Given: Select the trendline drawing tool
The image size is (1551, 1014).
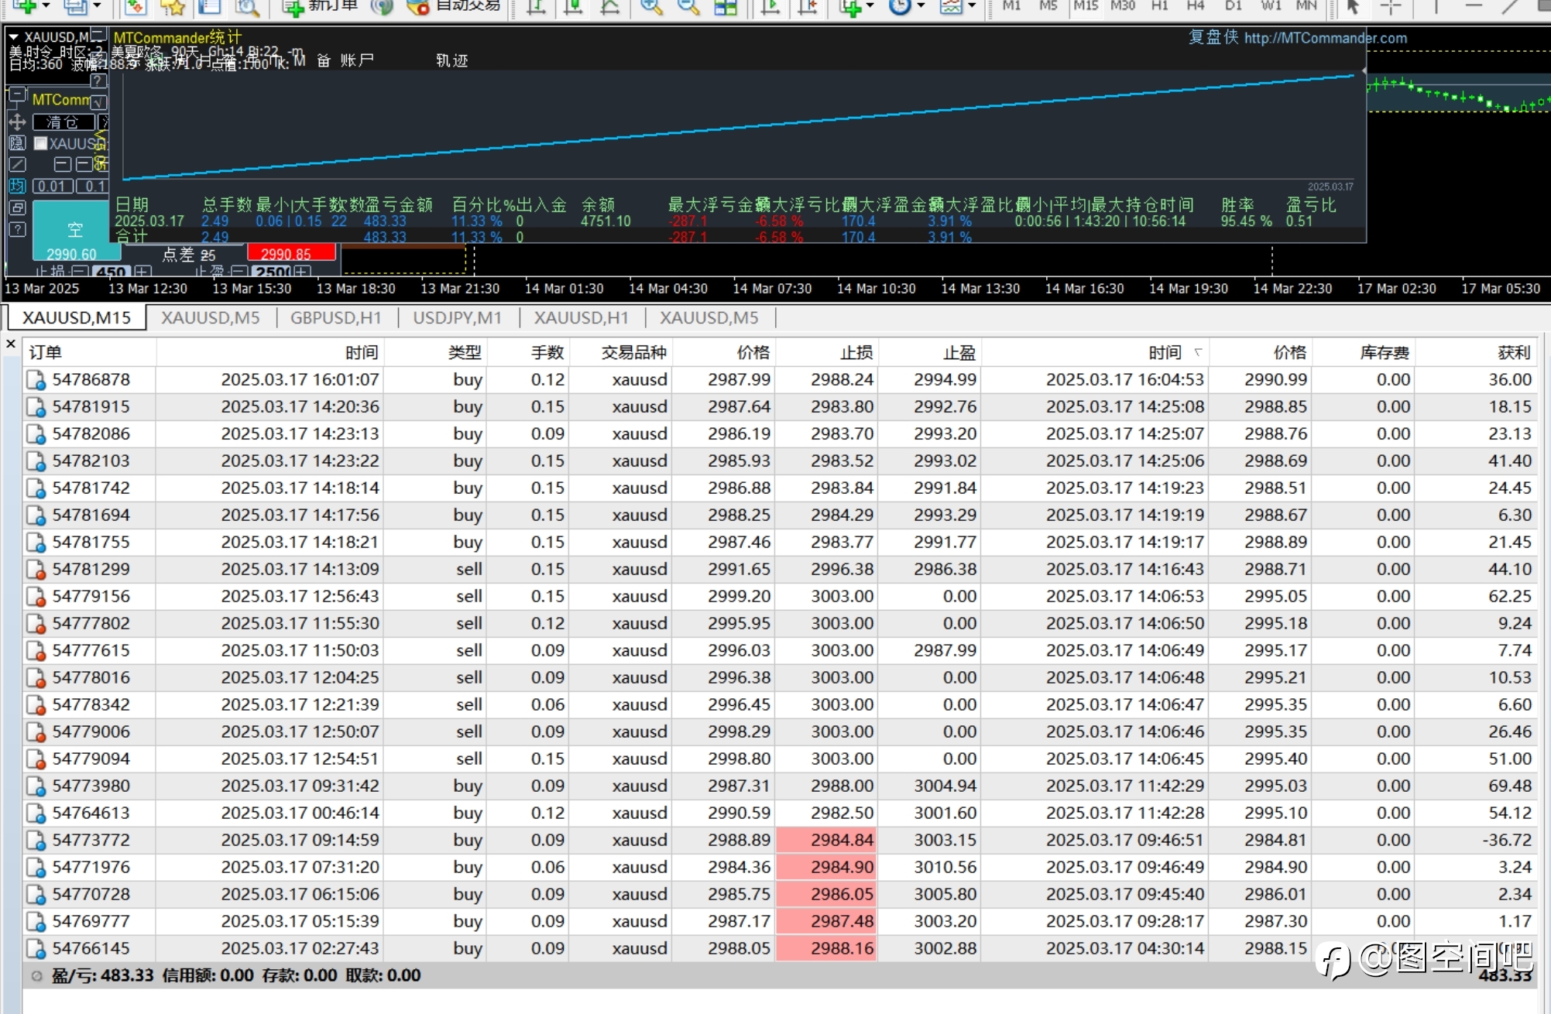Looking at the screenshot, I should (1511, 7).
